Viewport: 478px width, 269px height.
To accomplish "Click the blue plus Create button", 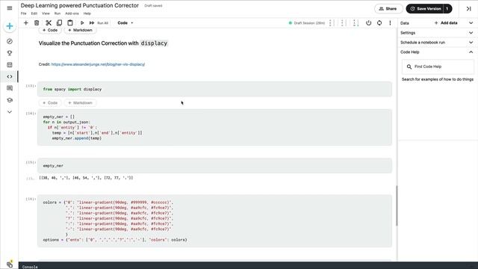I will coord(10,26).
